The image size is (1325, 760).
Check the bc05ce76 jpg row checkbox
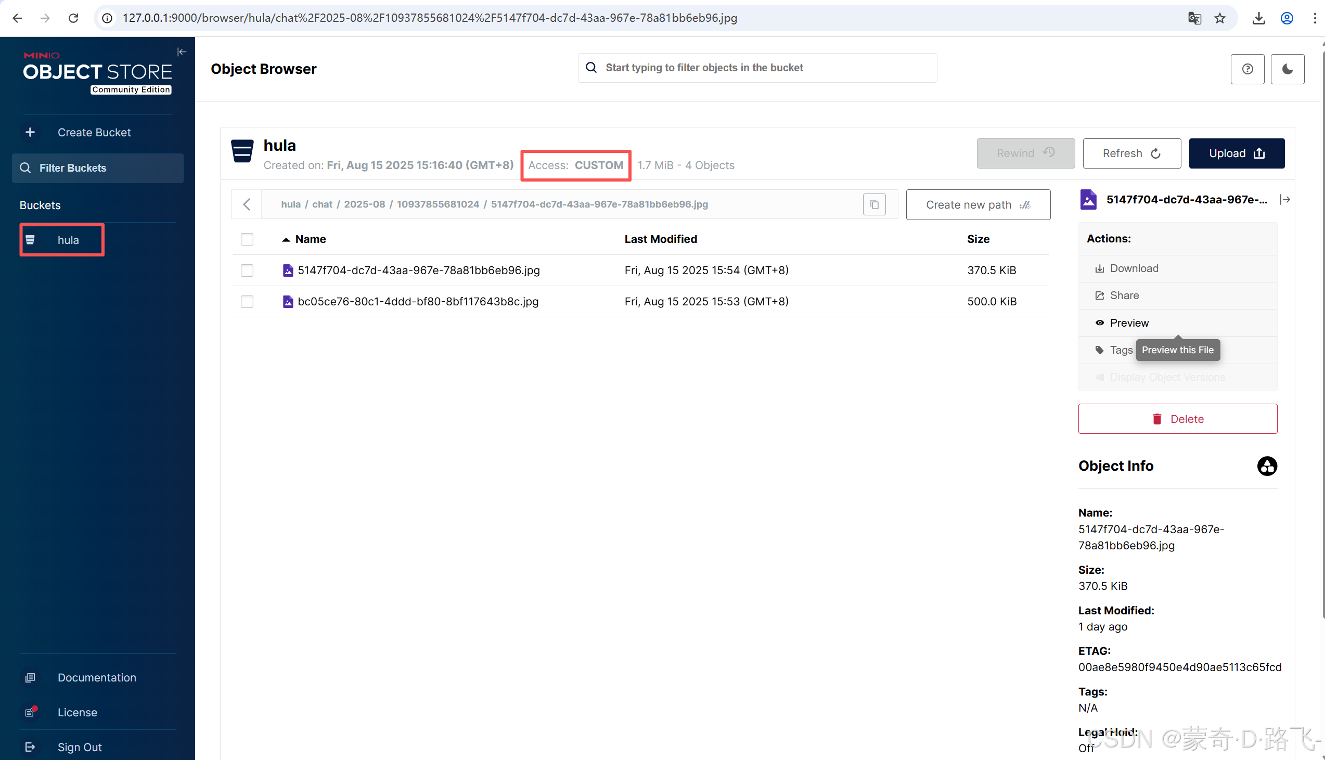[247, 302]
